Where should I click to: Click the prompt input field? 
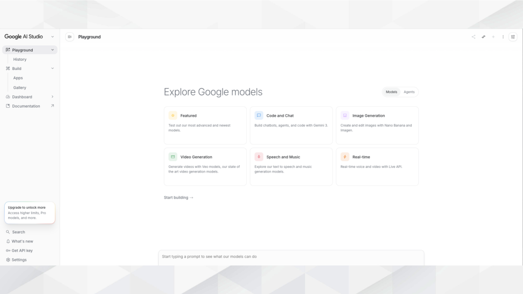coord(291,257)
